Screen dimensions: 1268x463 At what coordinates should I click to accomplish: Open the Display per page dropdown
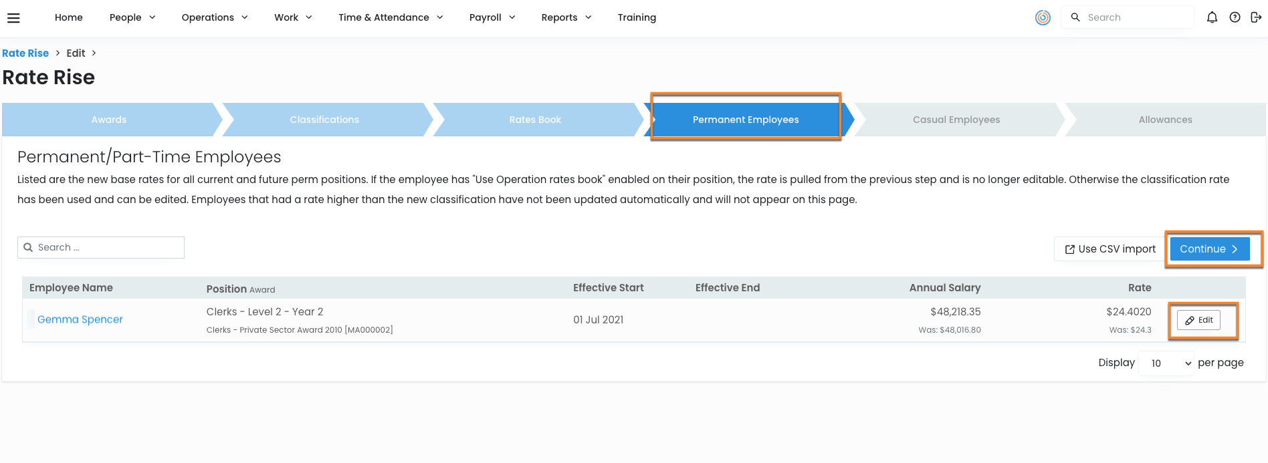coord(1166,363)
